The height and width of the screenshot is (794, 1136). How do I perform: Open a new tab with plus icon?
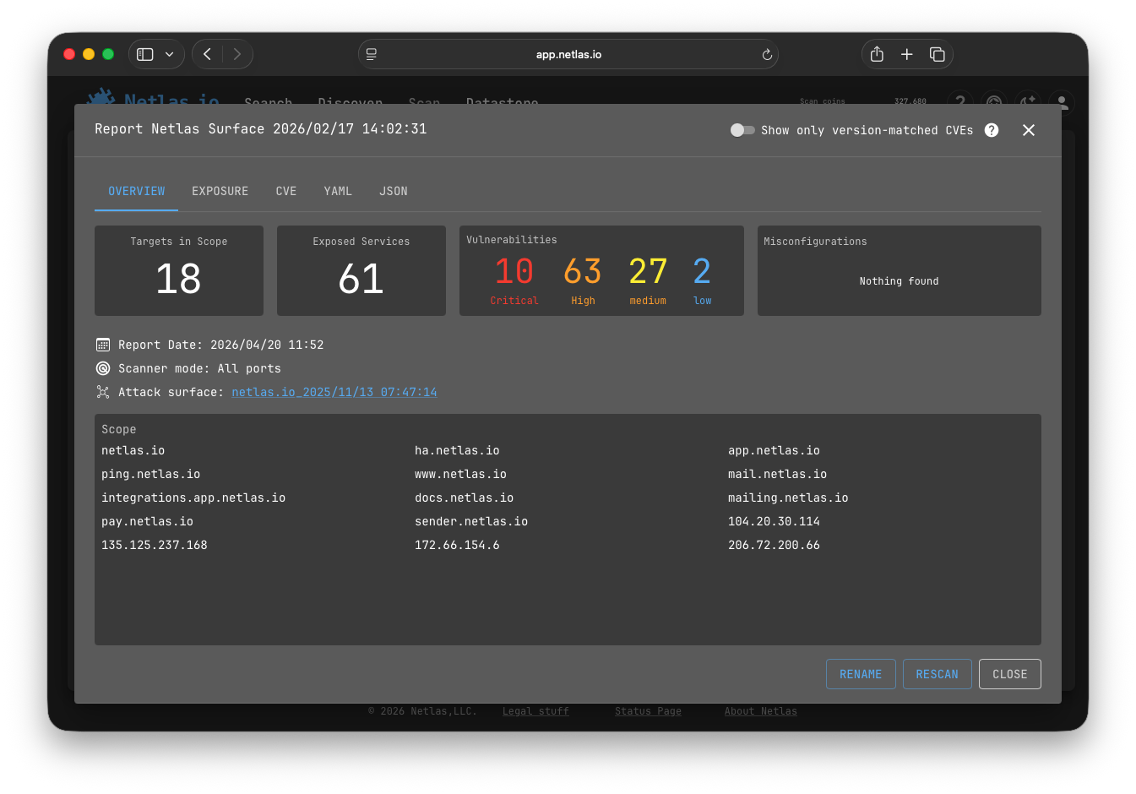pyautogui.click(x=906, y=54)
